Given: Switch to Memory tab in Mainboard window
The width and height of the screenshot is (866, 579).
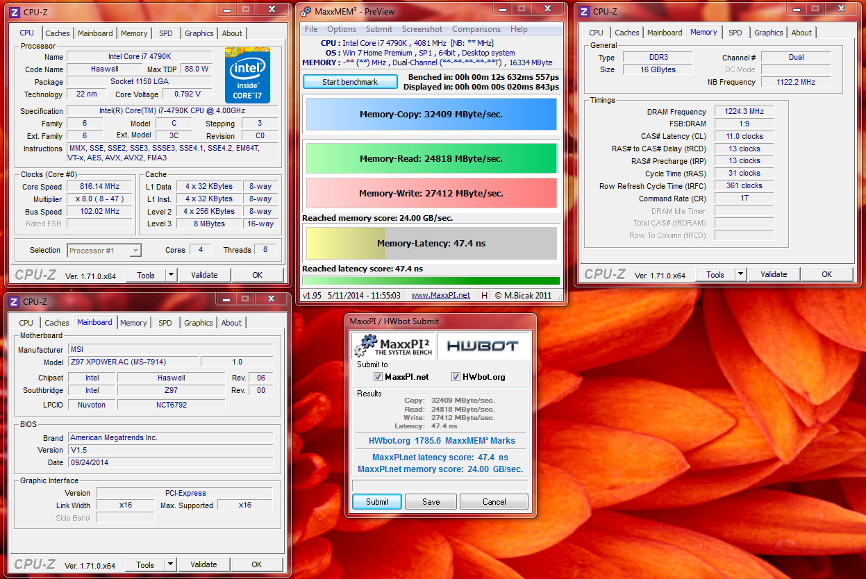Looking at the screenshot, I should click(x=133, y=323).
